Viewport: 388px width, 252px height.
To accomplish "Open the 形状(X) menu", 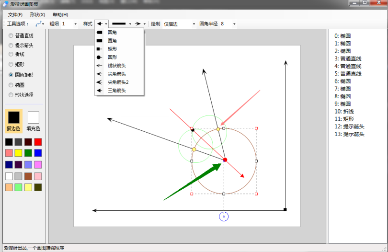I will coord(37,15).
